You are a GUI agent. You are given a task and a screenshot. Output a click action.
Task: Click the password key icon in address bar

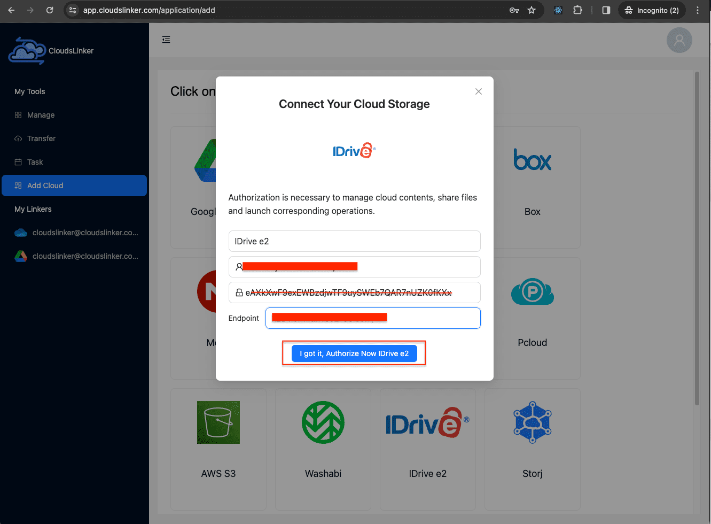(514, 10)
